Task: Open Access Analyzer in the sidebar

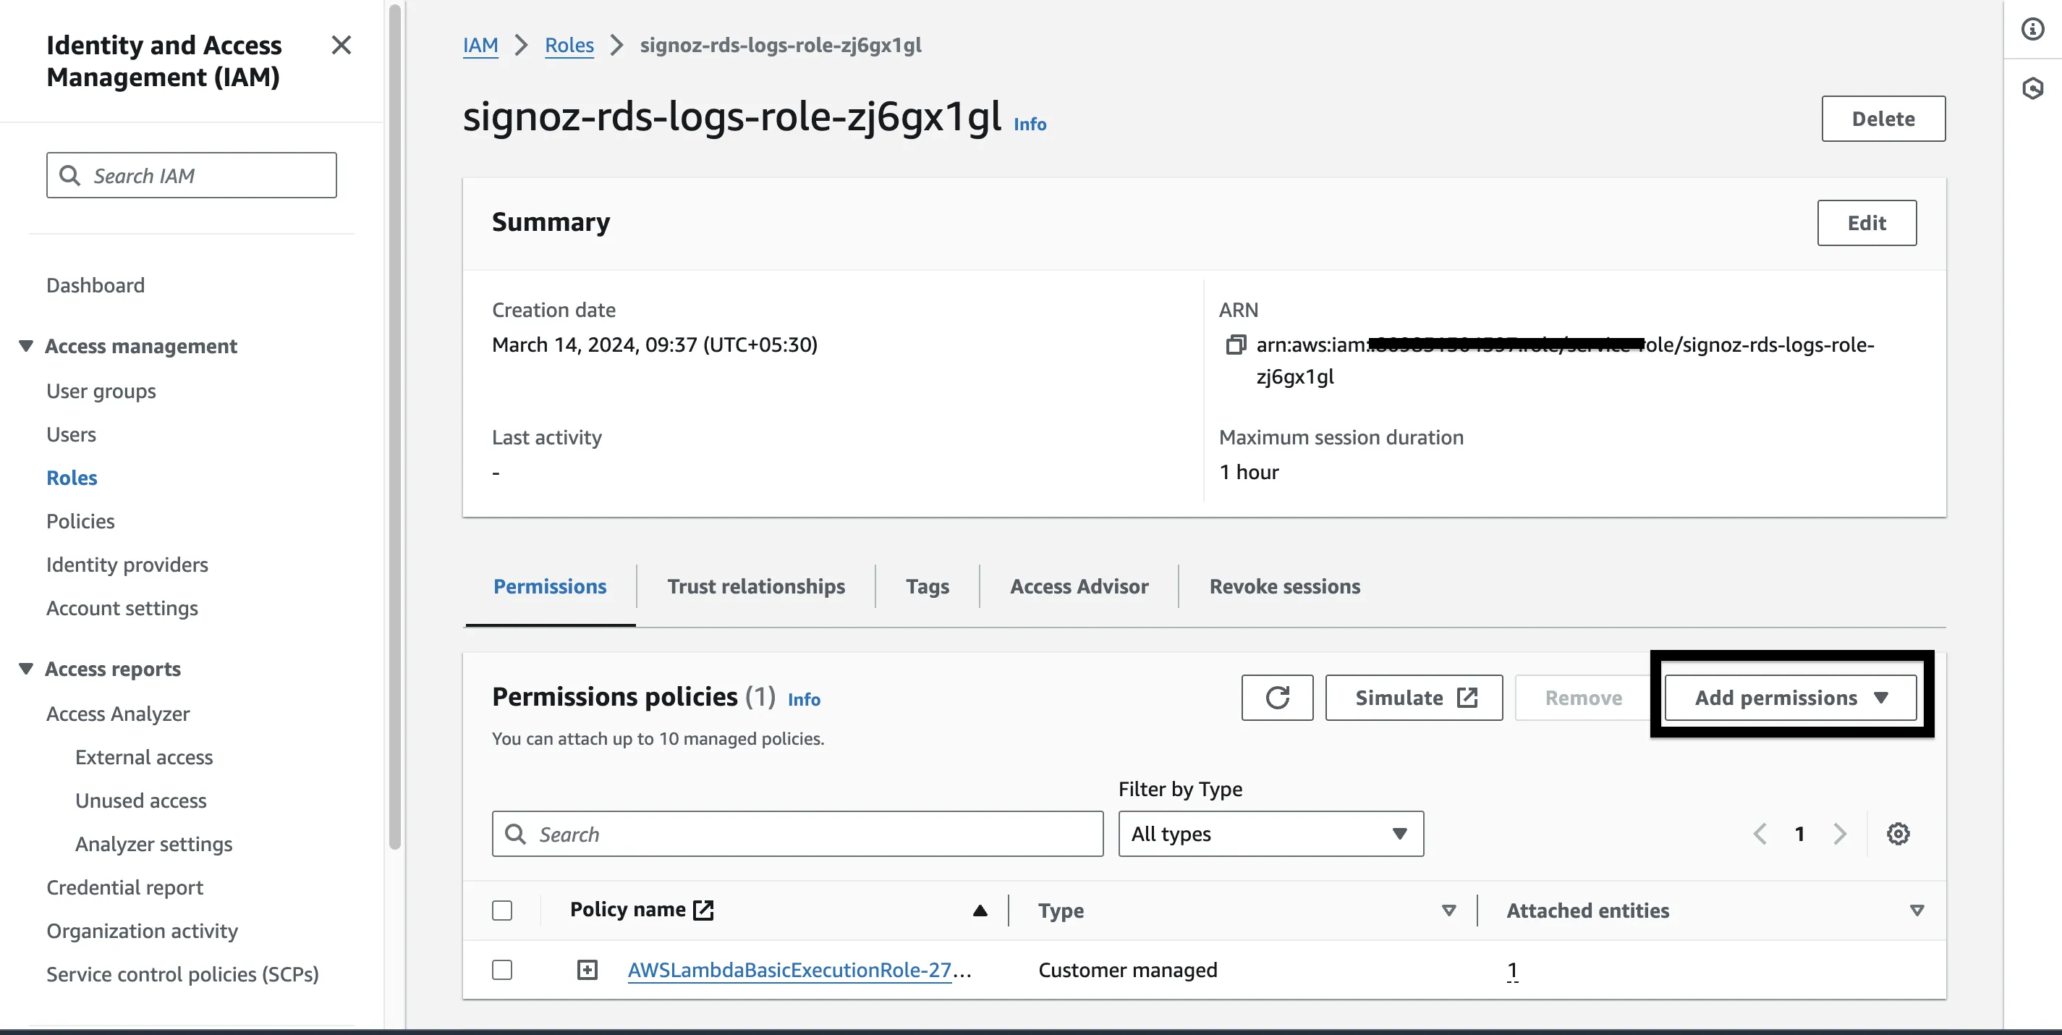Action: [118, 713]
